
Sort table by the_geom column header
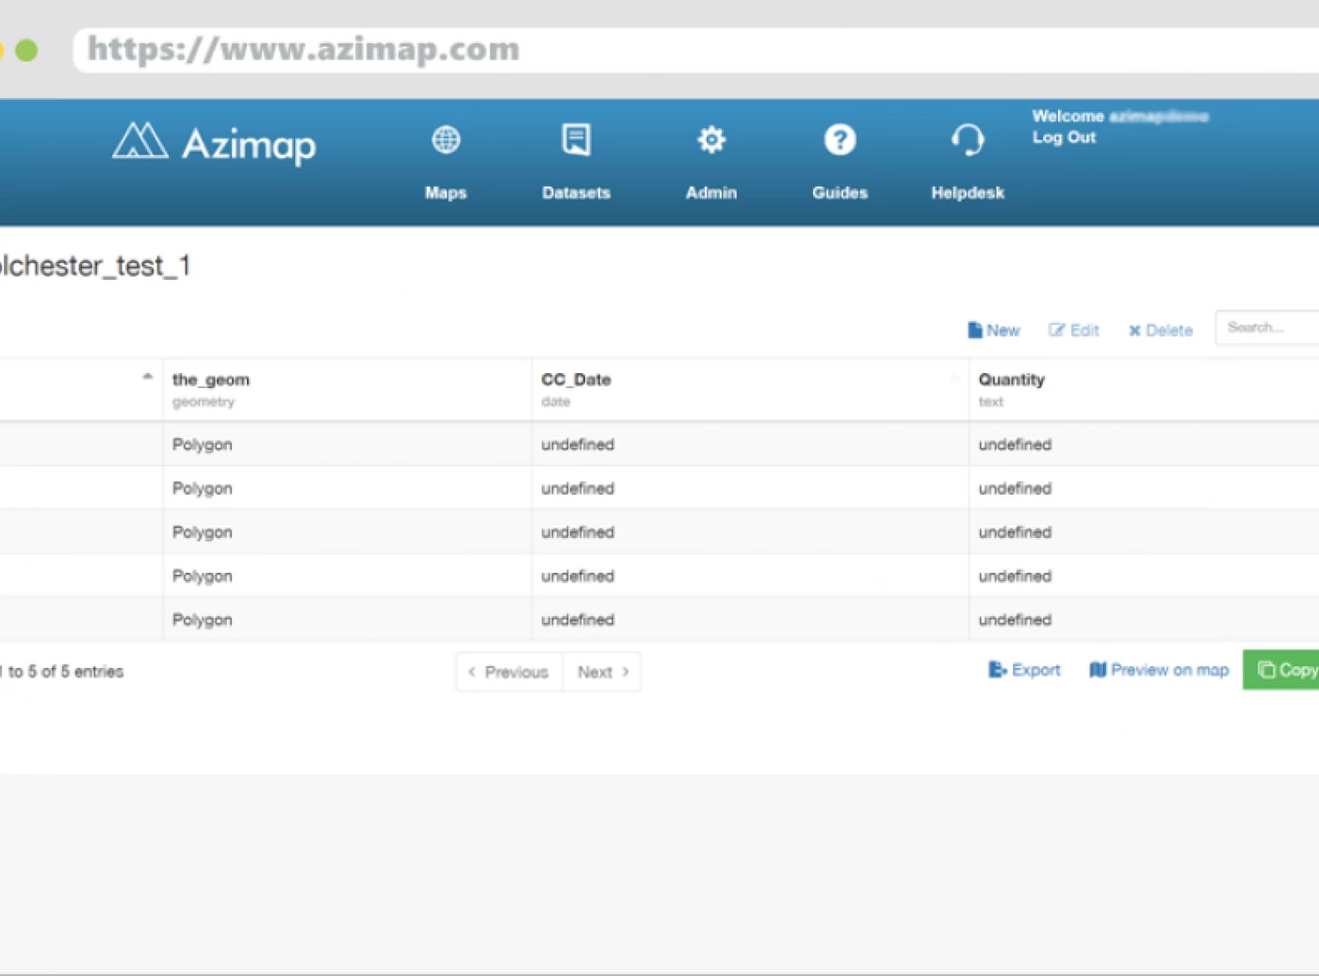[x=211, y=380]
